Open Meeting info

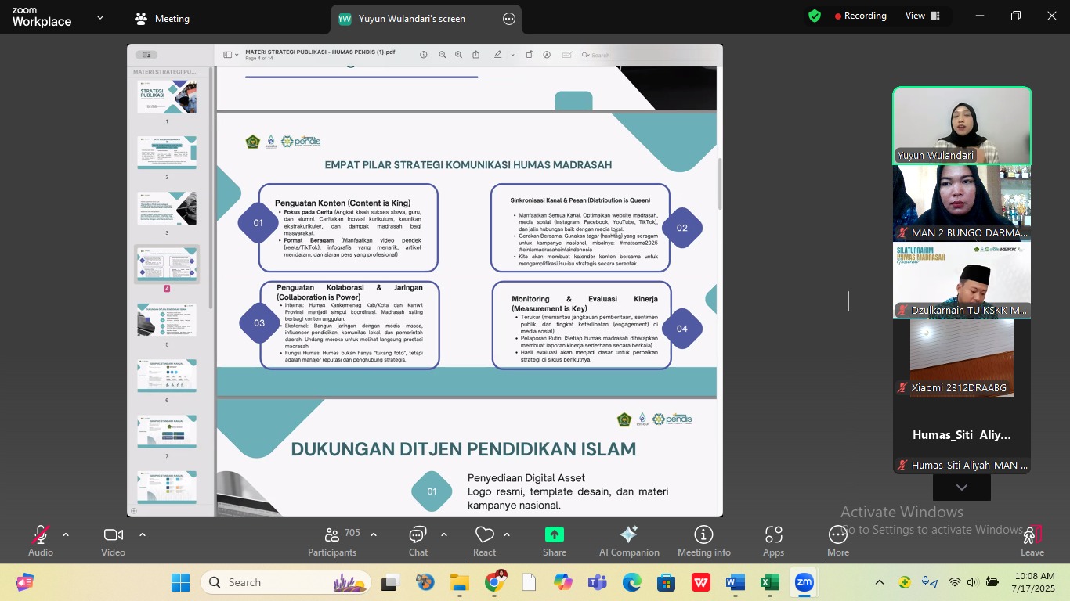coord(703,540)
